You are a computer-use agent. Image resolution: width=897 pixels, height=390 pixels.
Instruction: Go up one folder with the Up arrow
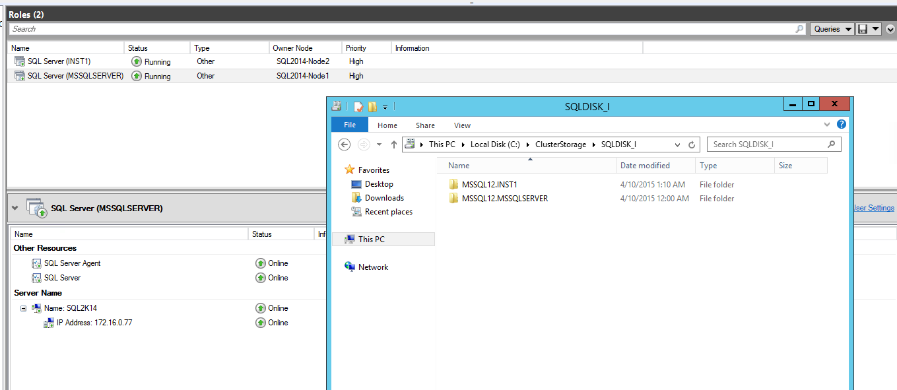394,145
